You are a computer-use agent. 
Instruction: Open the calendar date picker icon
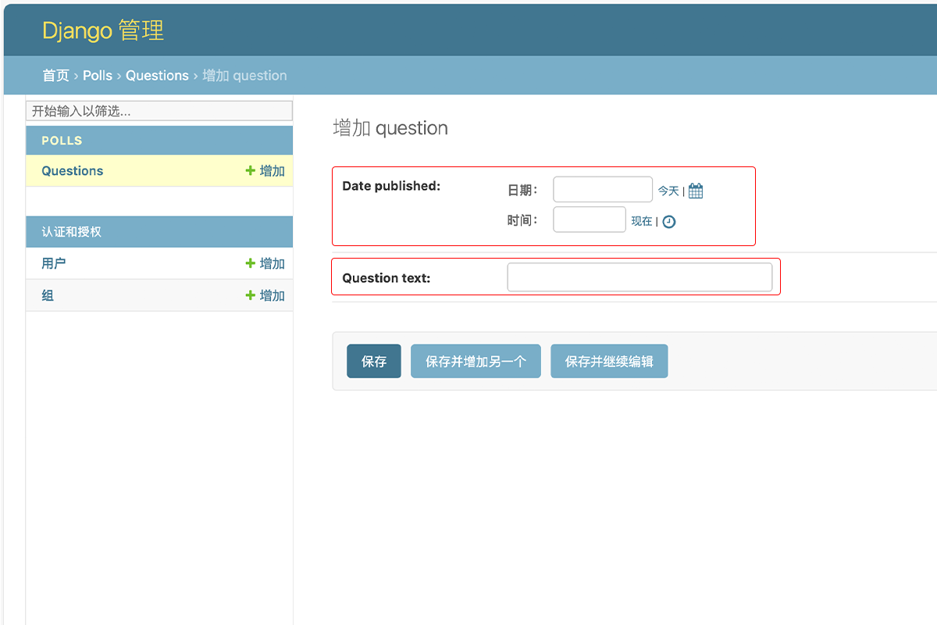[696, 191]
